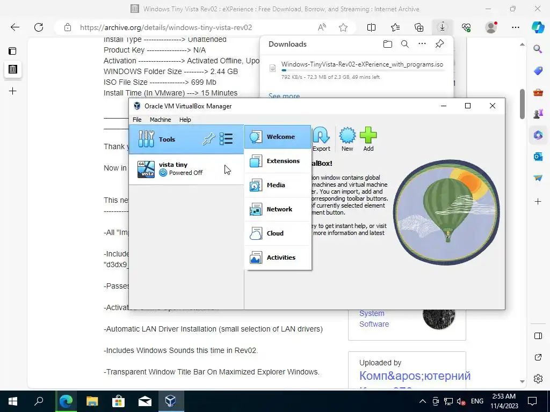Screen dimensions: 550x412
Task: Show hidden system tray icons
Action: (423, 401)
